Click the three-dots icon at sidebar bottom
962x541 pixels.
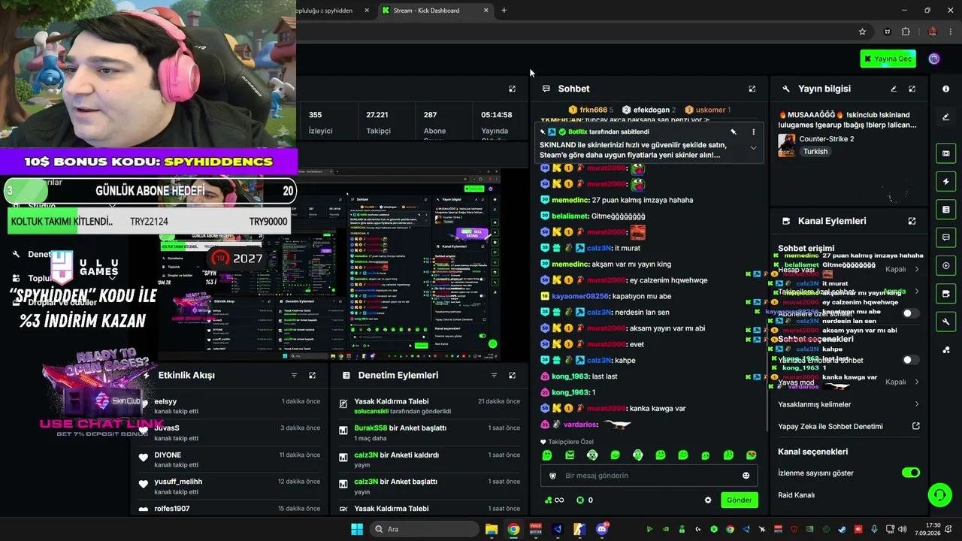pyautogui.click(x=945, y=350)
